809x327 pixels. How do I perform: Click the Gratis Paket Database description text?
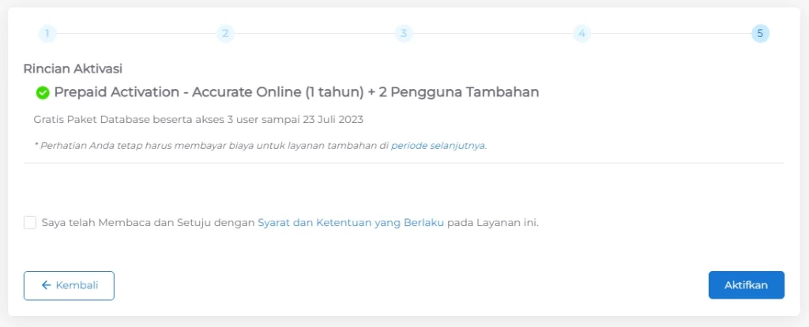198,120
